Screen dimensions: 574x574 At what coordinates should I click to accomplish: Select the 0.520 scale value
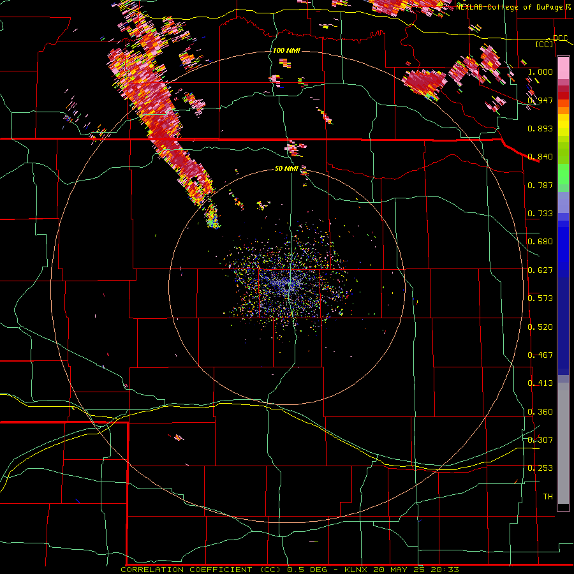pos(540,327)
